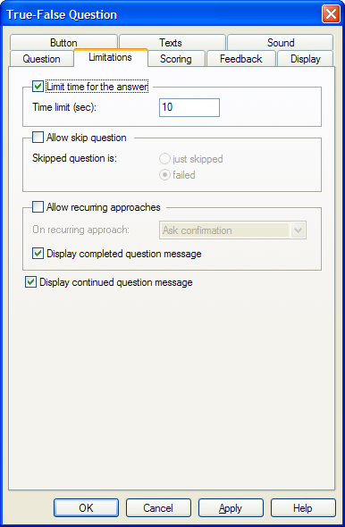Go to the Question tab
The image size is (345, 527).
pos(41,59)
